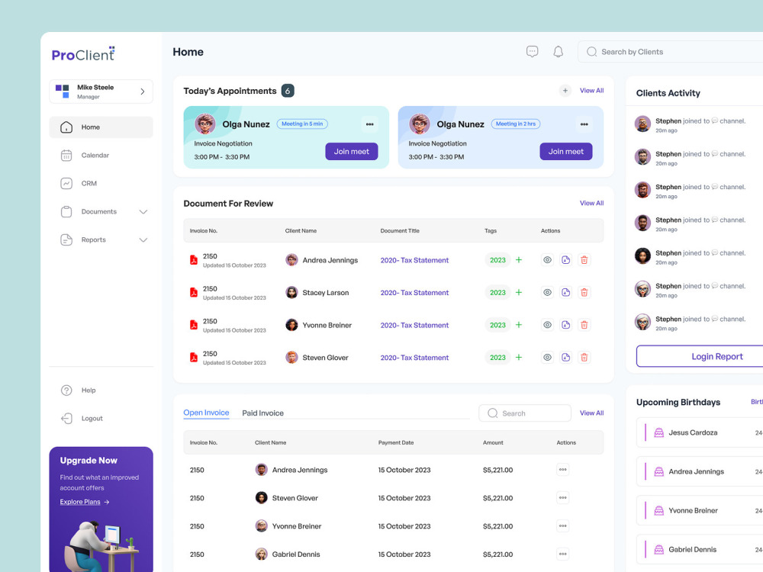
Task: Open the Login Report
Action: 719,356
